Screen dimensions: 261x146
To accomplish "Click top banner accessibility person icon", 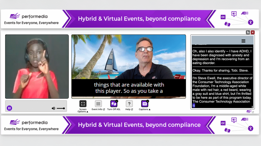I will click(x=251, y=22).
